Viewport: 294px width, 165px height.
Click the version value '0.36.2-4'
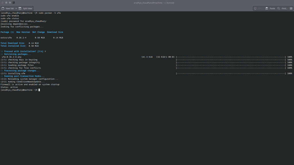point(21,38)
